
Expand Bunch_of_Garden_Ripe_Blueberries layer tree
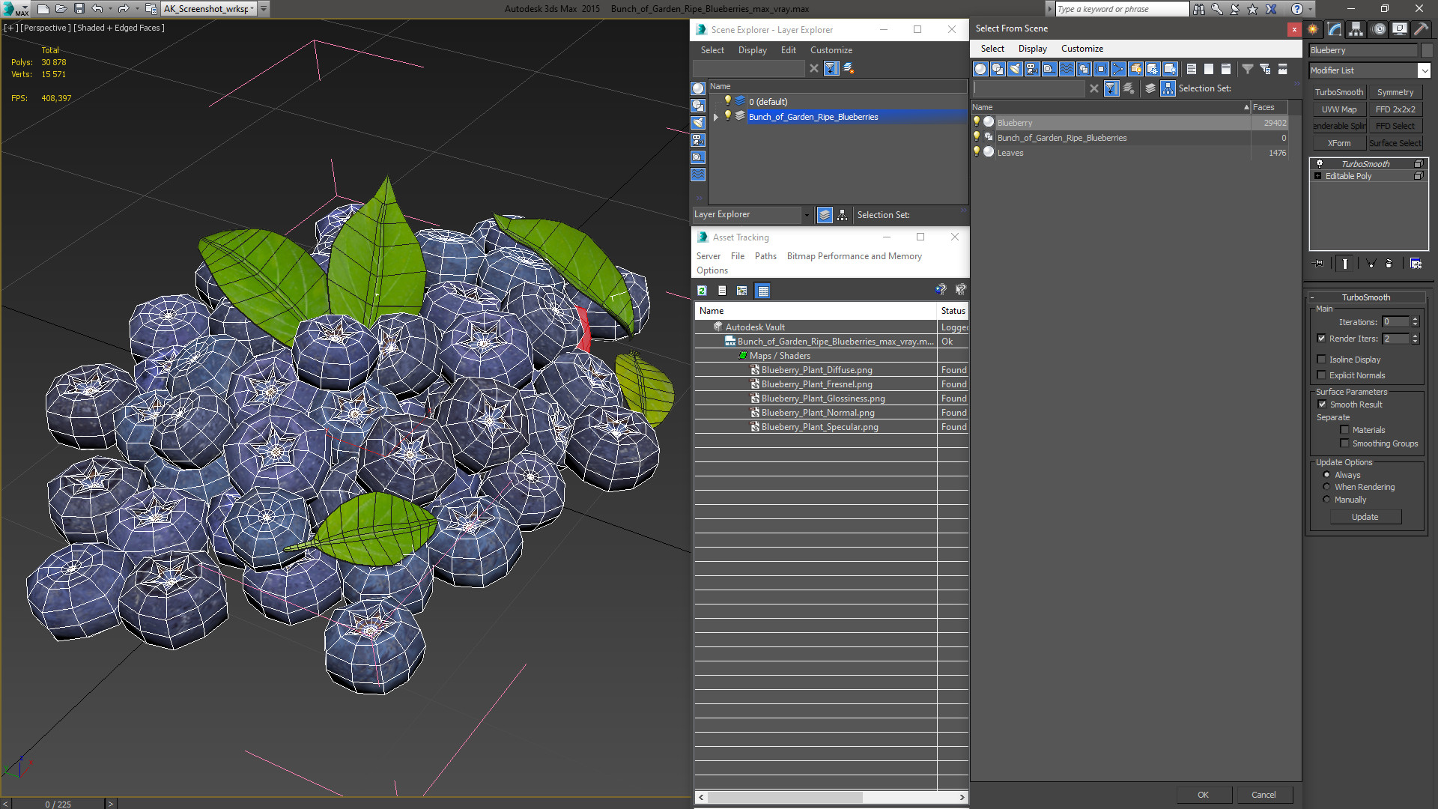click(716, 117)
